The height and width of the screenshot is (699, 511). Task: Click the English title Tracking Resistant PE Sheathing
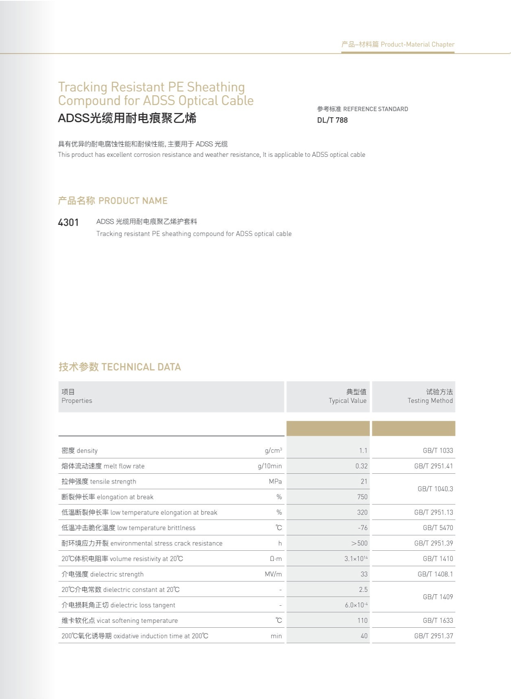151,87
